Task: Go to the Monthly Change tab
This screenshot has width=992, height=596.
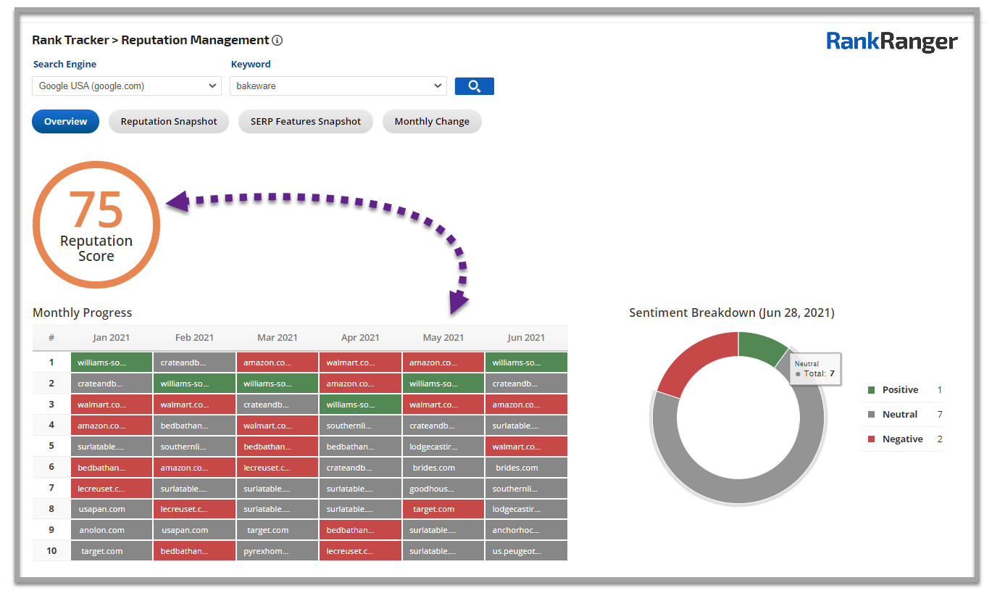Action: click(x=432, y=122)
